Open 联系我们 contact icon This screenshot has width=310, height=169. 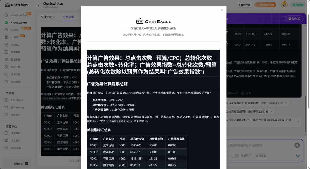6,141
